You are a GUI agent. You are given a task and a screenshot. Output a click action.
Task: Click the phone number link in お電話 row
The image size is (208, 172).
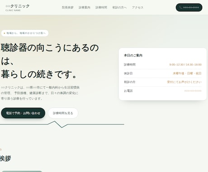[x=193, y=91]
